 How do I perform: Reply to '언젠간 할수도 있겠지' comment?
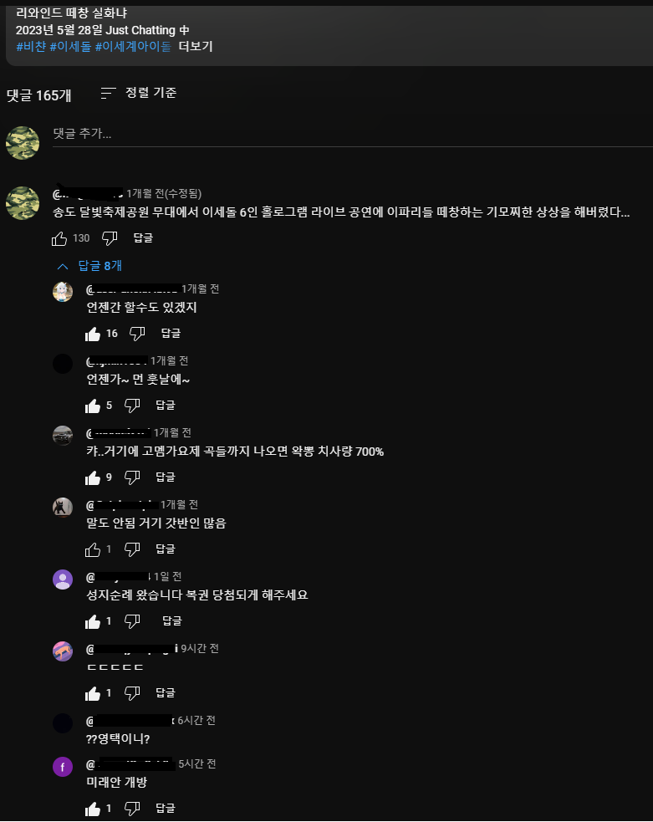click(171, 334)
